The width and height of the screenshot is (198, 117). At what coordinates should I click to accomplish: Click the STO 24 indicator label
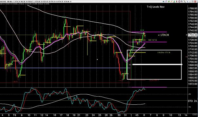193,101
